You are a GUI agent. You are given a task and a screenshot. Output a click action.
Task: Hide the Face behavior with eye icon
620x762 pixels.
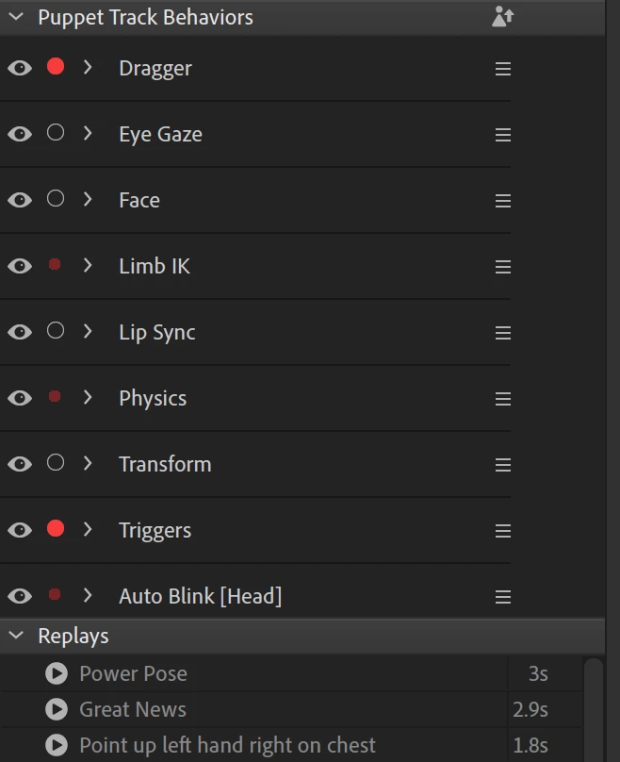coord(20,200)
